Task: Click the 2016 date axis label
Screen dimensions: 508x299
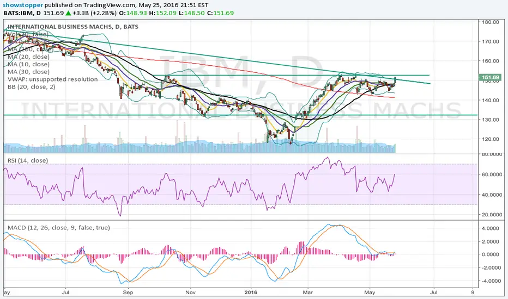Action: click(x=251, y=292)
